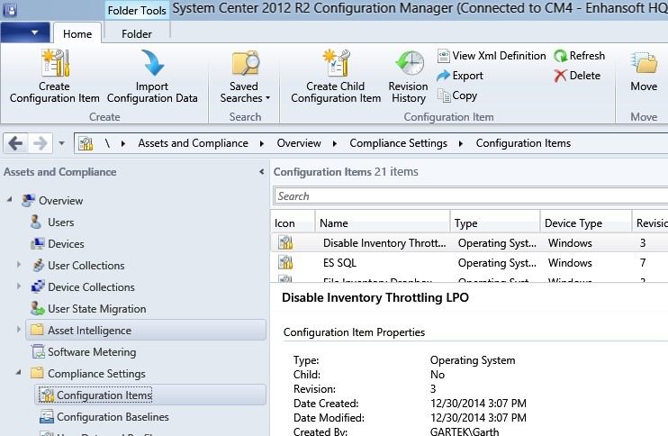668x436 pixels.
Task: Click the red Delete X icon
Action: click(x=560, y=76)
